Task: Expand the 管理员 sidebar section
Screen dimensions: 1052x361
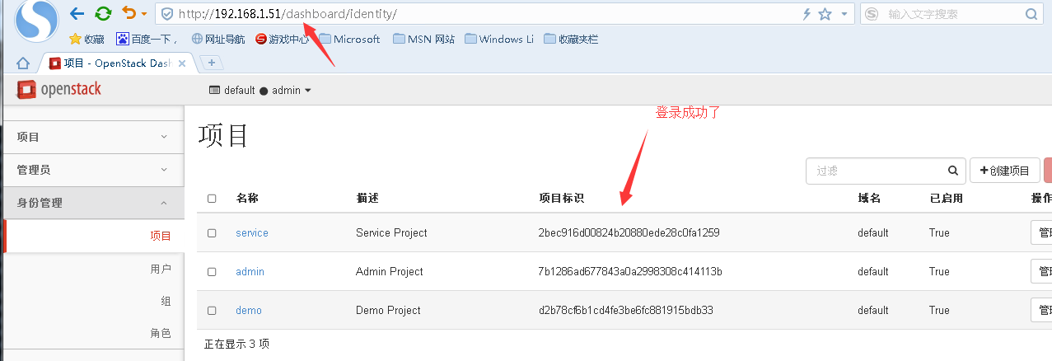Action: pyautogui.click(x=91, y=170)
